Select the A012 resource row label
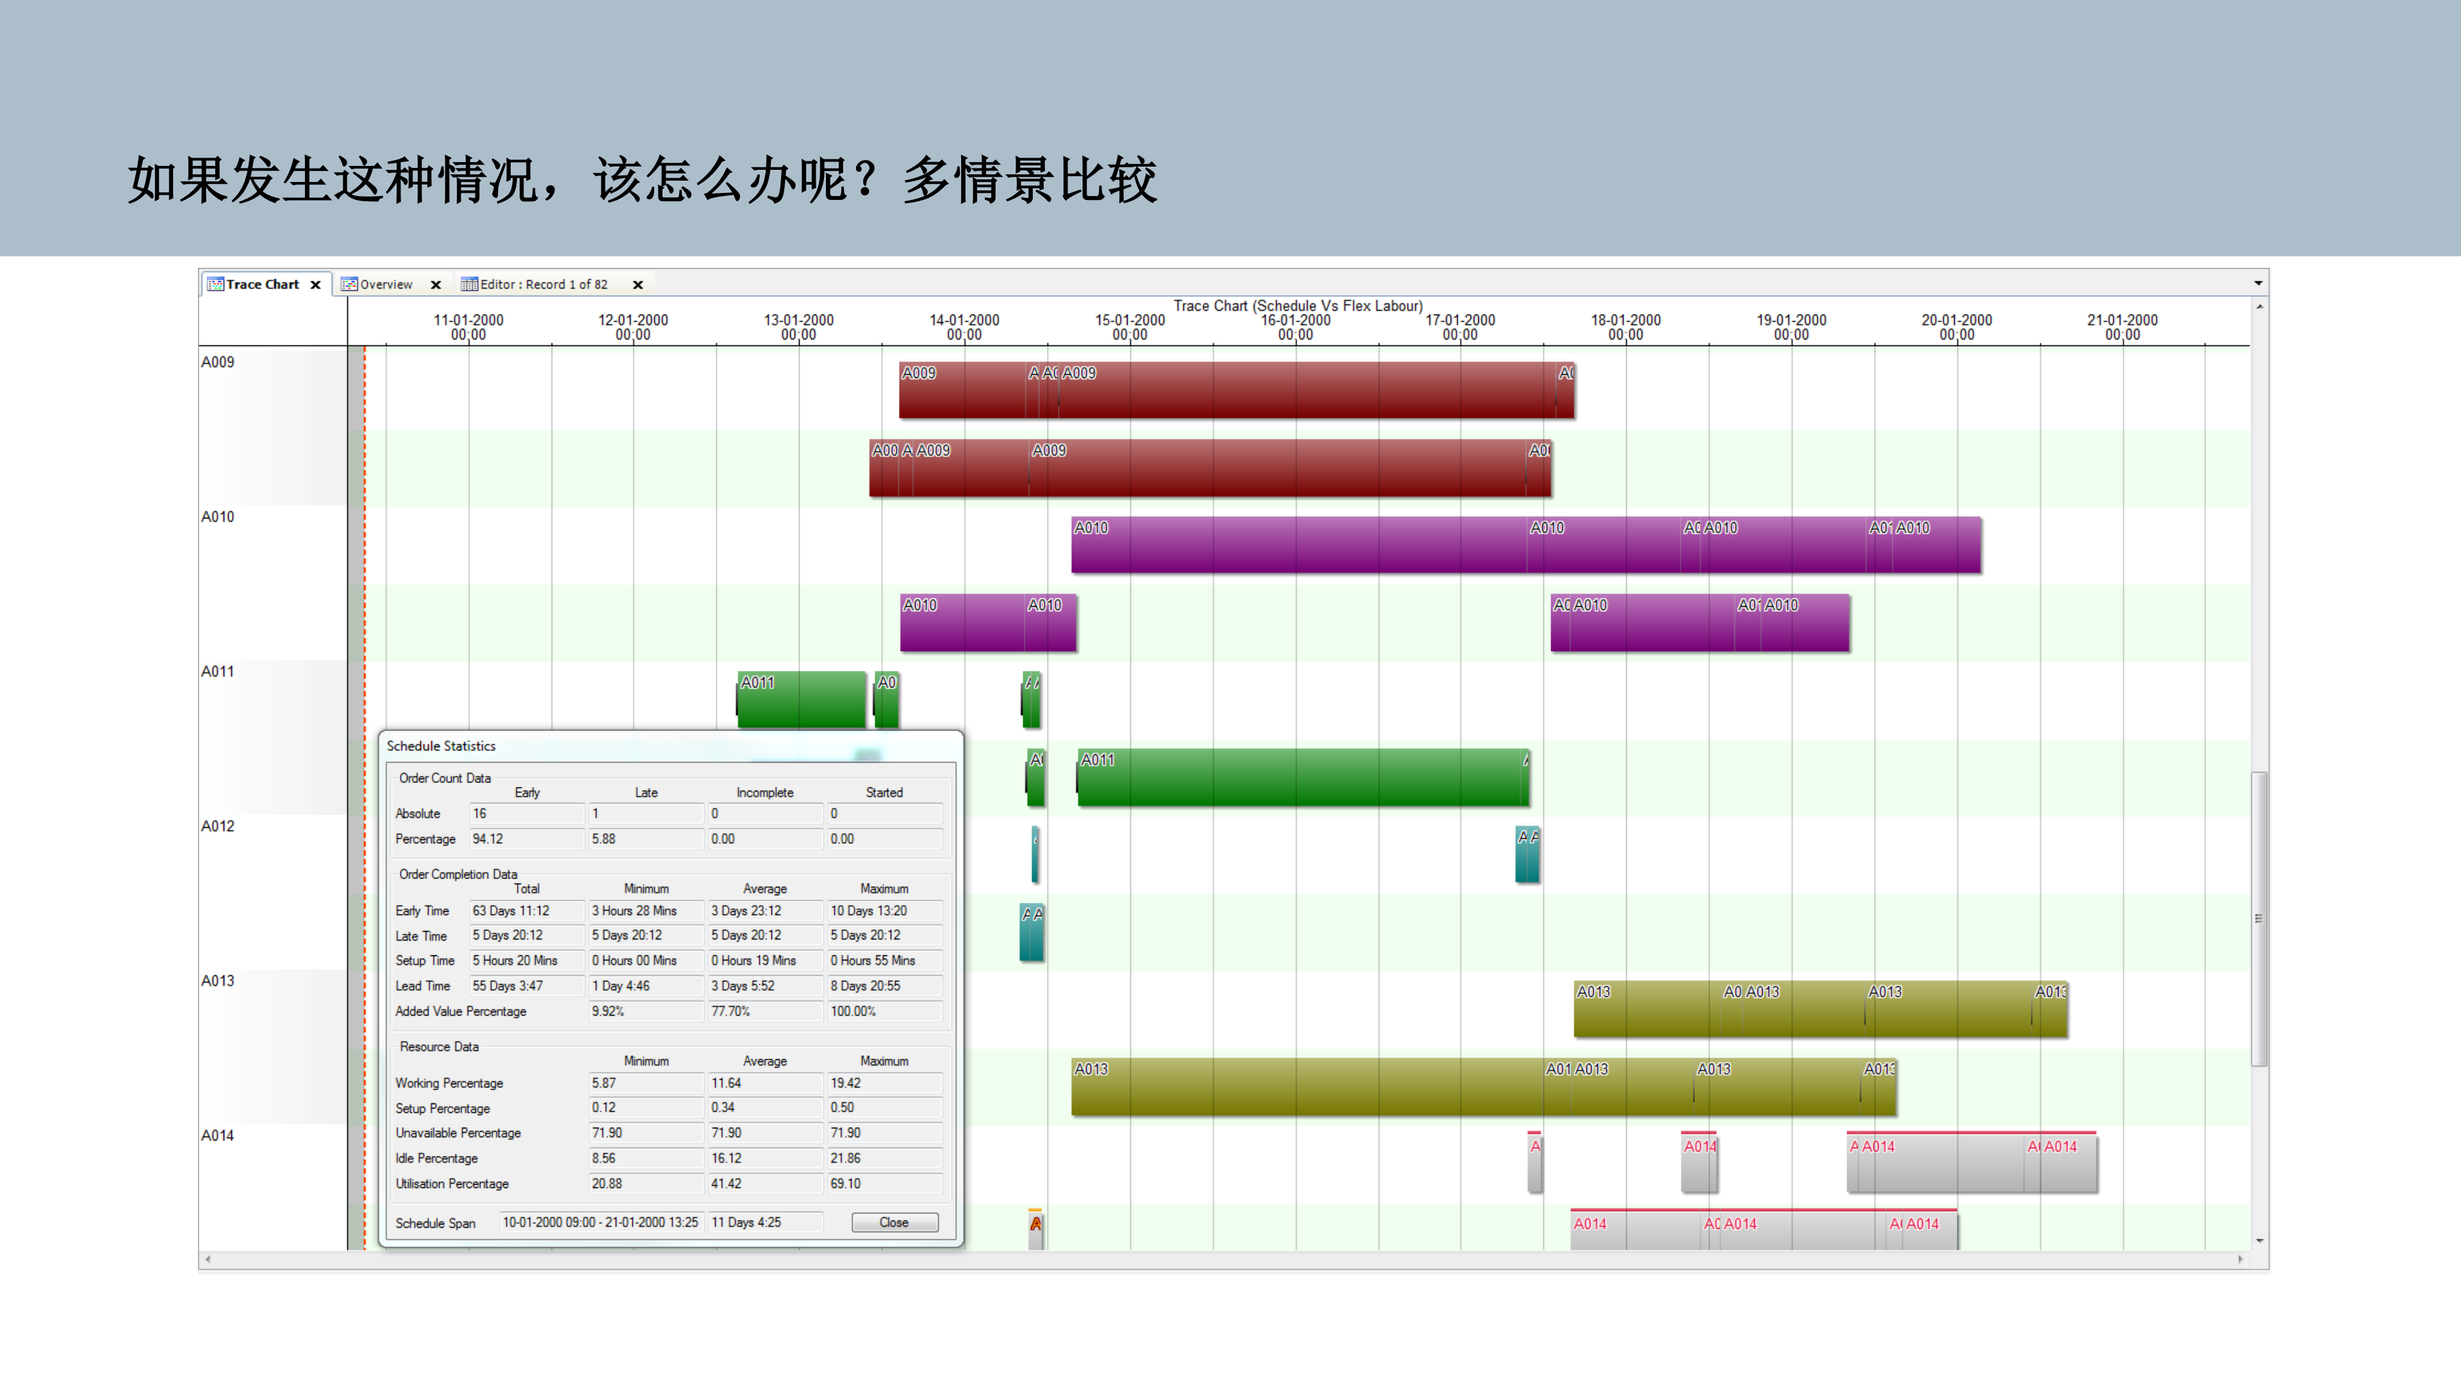 [218, 826]
